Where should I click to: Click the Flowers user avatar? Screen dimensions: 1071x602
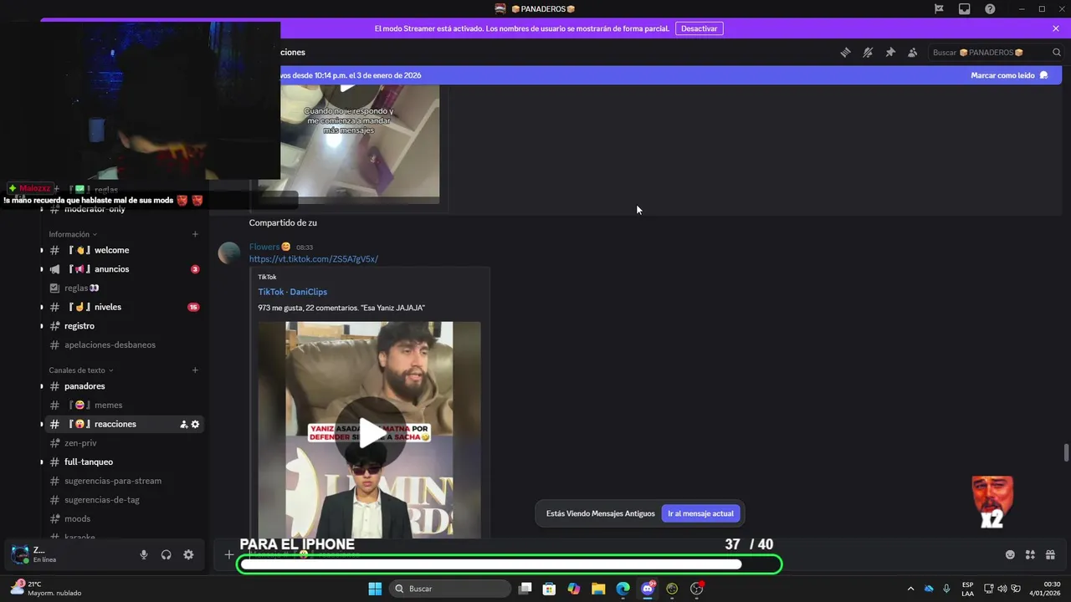tap(229, 253)
